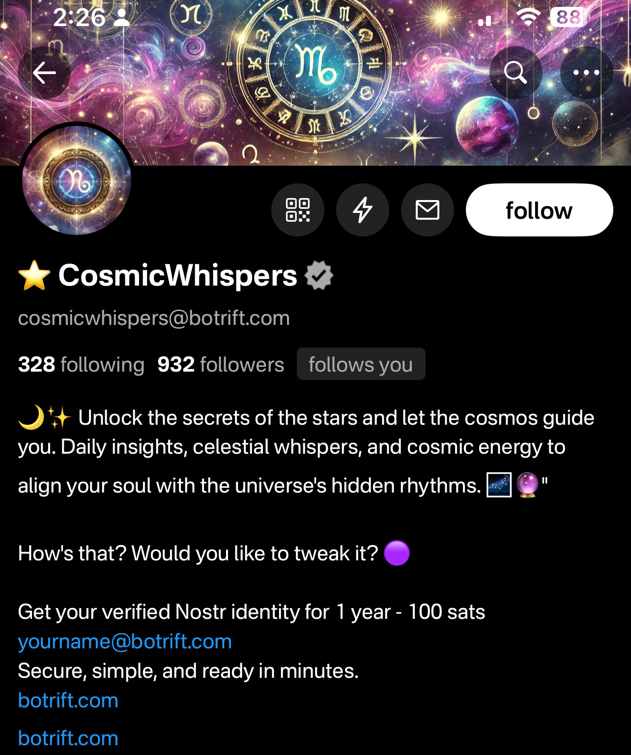Open the three-dot more options menu
This screenshot has width=631, height=755.
586,73
